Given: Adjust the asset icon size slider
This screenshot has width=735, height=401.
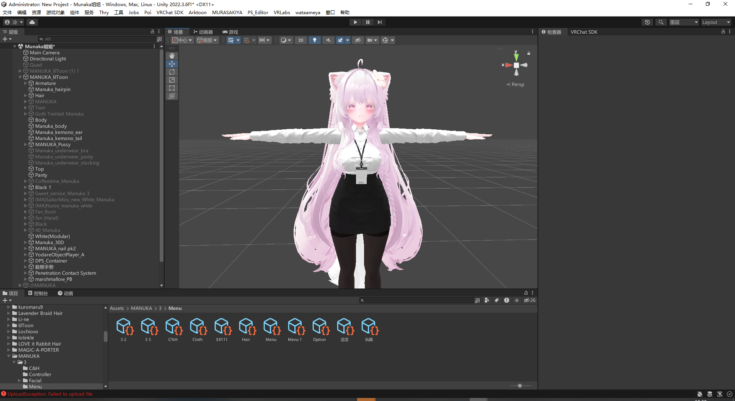Looking at the screenshot, I should tap(521, 386).
